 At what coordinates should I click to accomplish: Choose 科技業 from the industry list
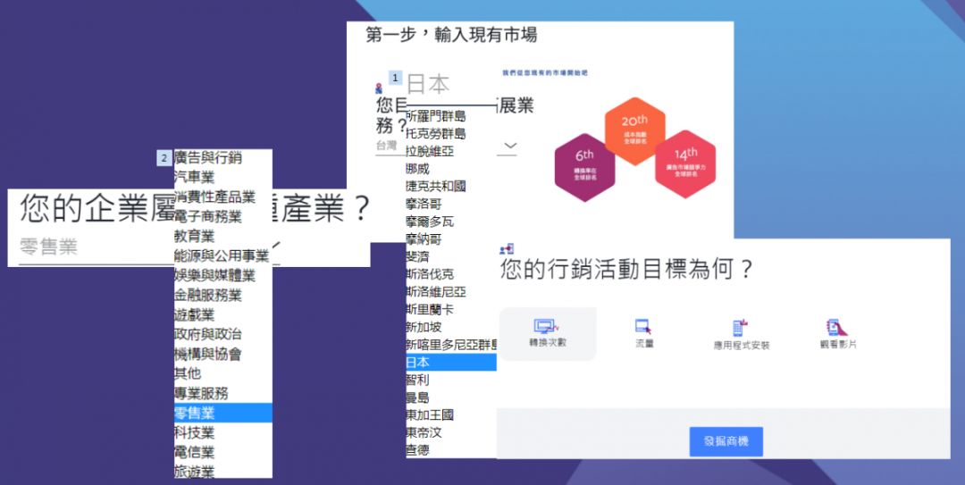coord(195,432)
